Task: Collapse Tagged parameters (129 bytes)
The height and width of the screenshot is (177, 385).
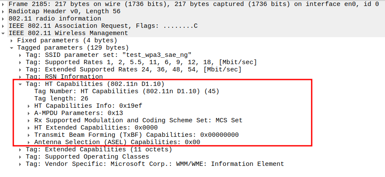Action: click(12, 47)
